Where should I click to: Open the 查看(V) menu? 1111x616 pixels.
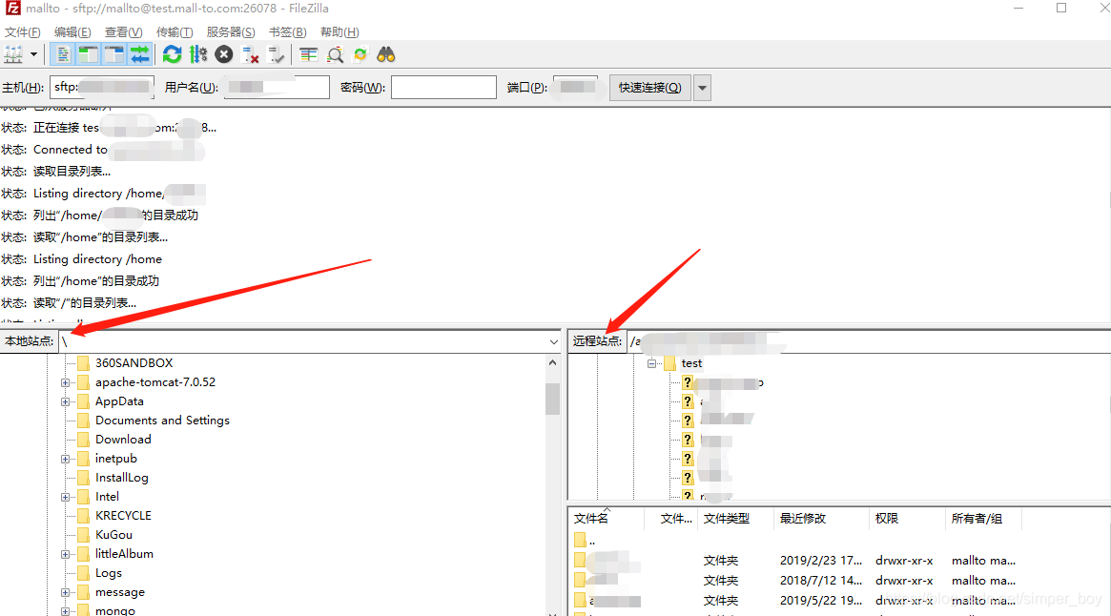124,31
